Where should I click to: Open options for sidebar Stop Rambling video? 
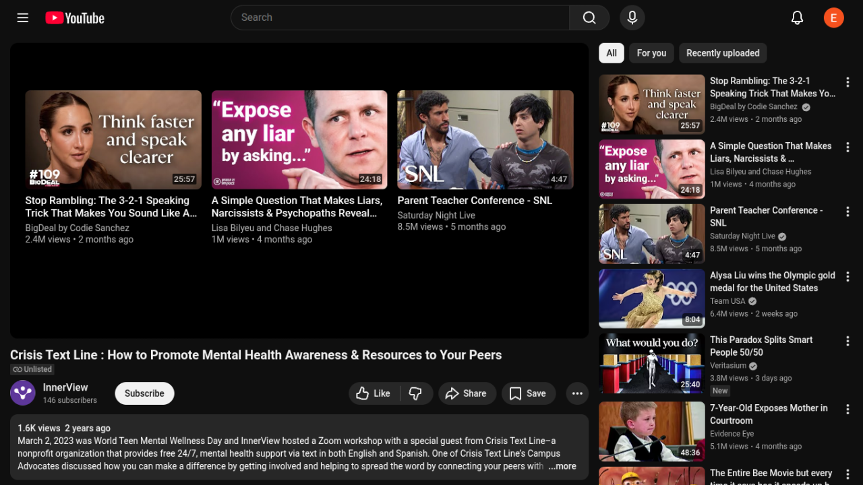[x=848, y=82]
